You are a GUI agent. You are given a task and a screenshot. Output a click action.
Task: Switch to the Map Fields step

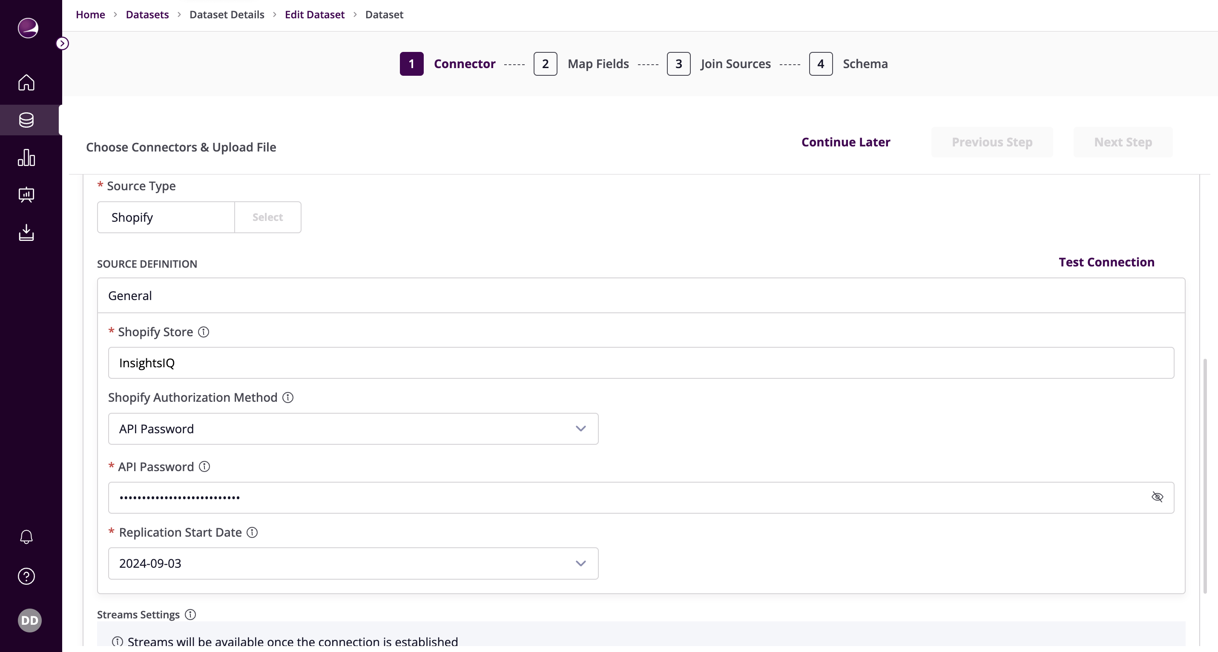[x=598, y=64]
